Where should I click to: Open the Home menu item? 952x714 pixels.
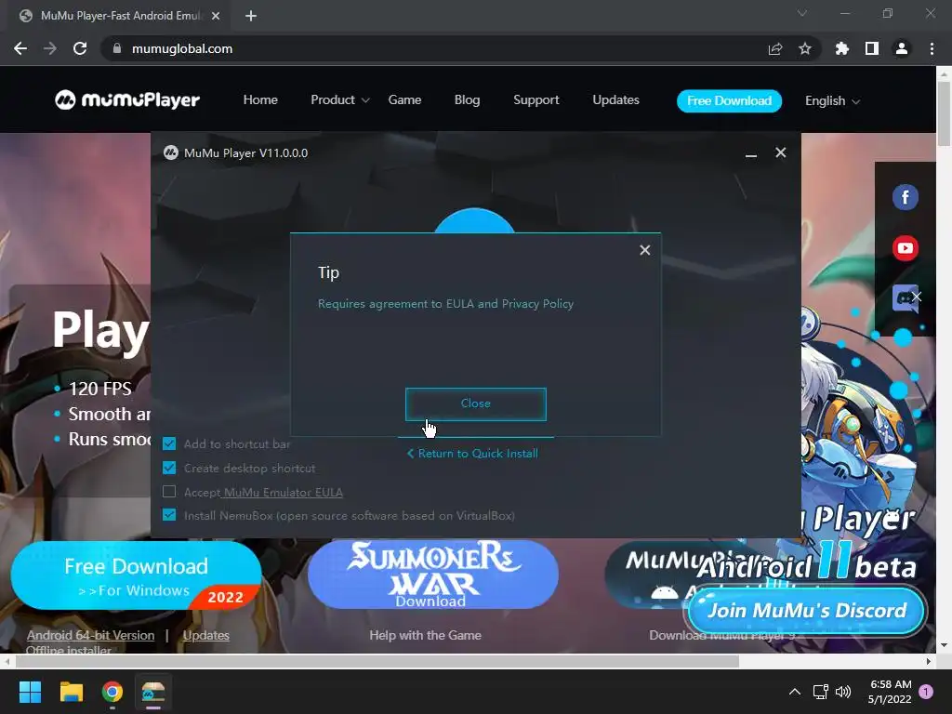[x=260, y=100]
